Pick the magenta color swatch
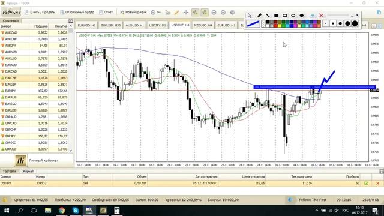The width and height of the screenshot is (384, 216). [295, 25]
